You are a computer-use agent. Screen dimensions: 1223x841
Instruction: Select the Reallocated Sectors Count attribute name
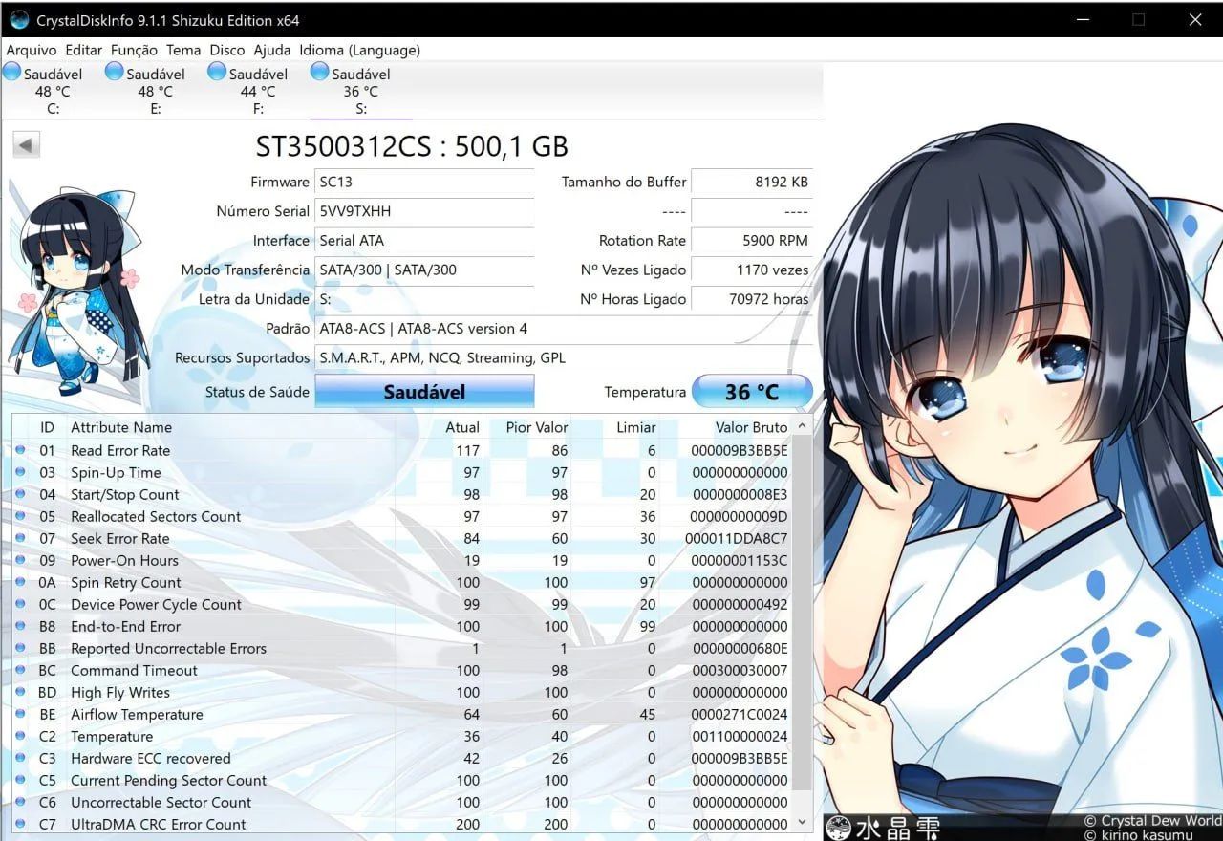click(x=156, y=516)
